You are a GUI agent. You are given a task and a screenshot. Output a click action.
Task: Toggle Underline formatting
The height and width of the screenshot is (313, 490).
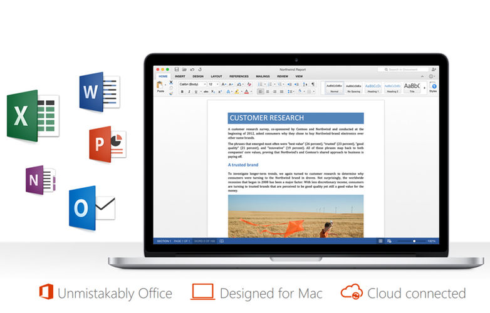196,91
